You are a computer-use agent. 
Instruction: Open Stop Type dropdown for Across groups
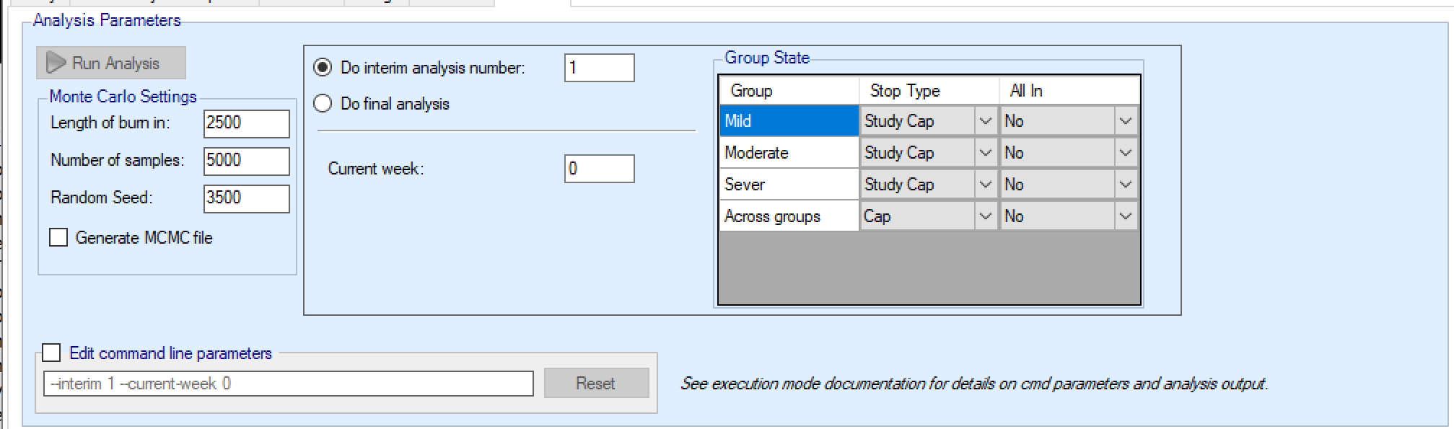[985, 216]
